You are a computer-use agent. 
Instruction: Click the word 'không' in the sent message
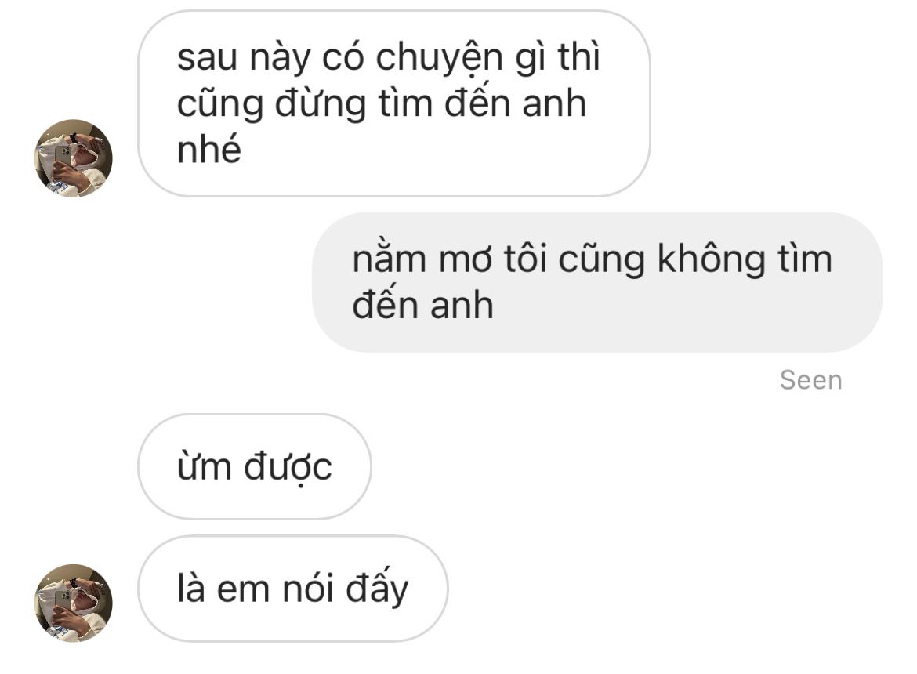[x=711, y=261]
